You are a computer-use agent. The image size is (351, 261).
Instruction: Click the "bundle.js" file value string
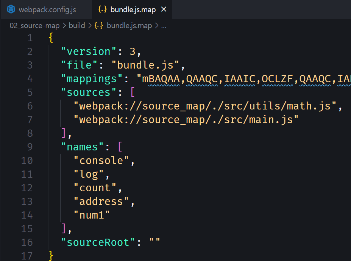pos(145,65)
